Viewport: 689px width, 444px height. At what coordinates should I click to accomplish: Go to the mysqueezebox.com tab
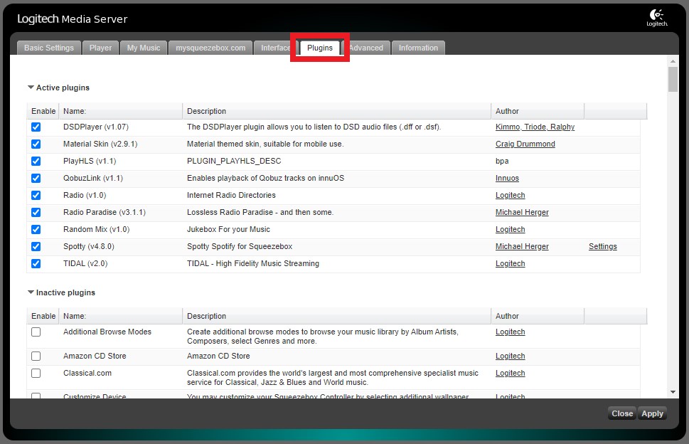click(210, 48)
